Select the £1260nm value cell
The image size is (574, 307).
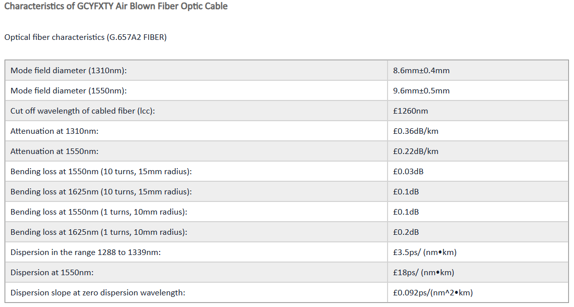(x=477, y=111)
